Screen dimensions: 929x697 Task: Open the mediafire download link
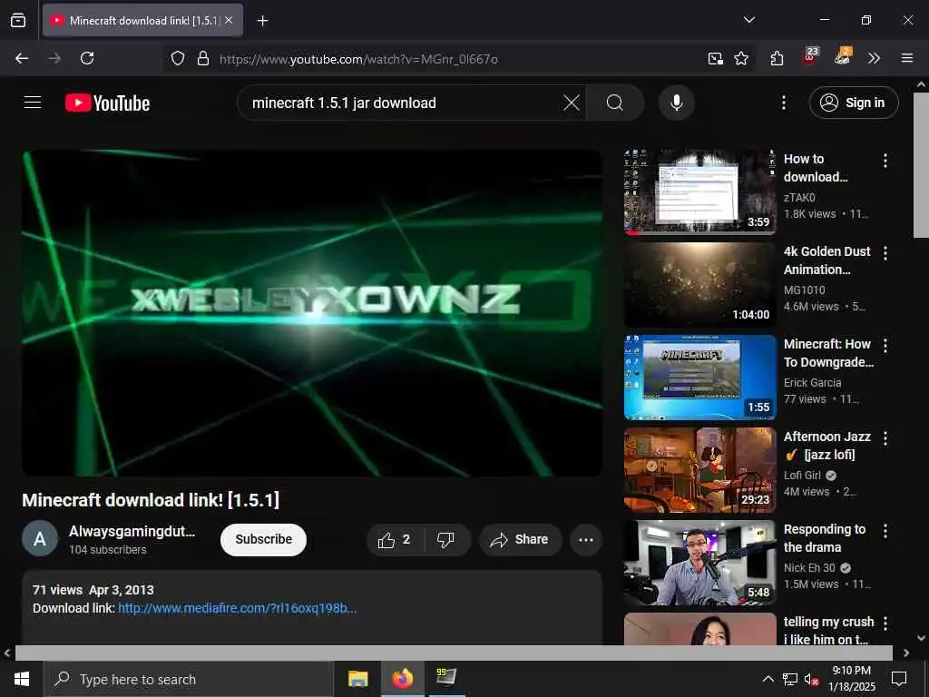[x=237, y=608]
